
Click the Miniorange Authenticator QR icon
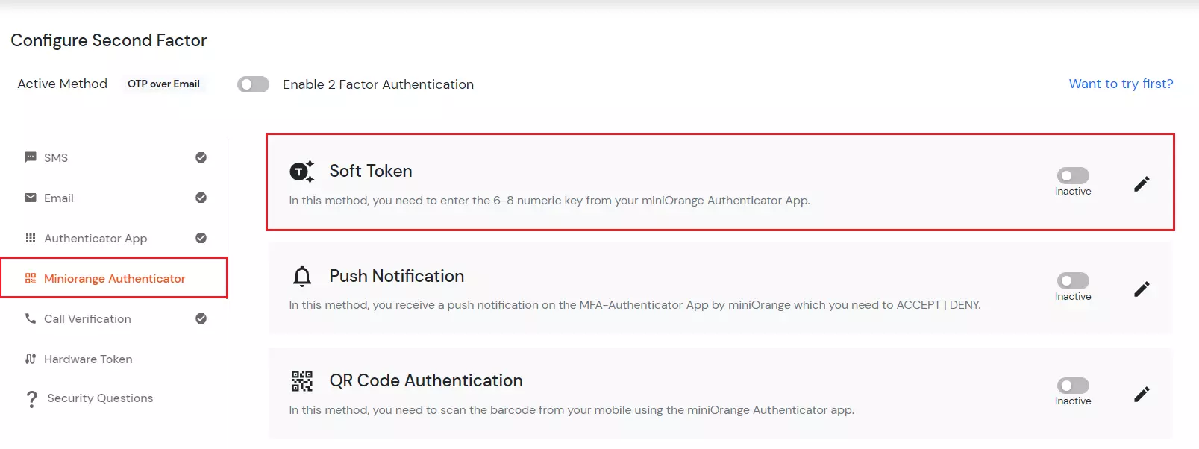pos(30,278)
